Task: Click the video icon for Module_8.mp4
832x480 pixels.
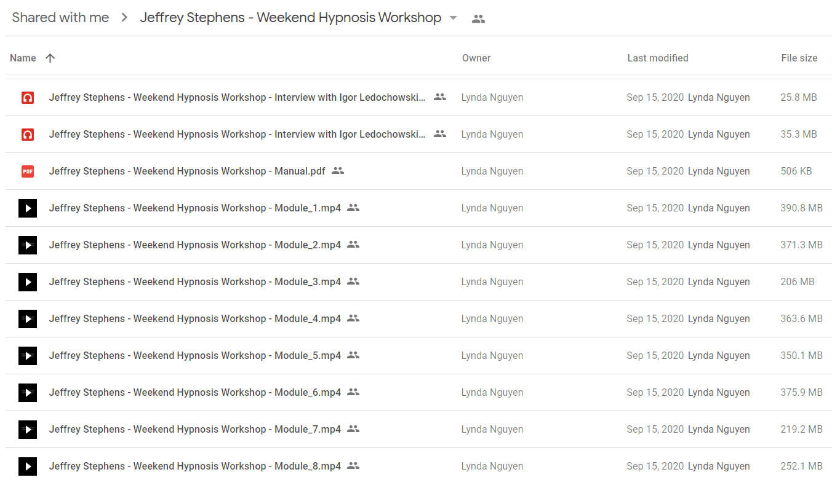Action: (28, 466)
